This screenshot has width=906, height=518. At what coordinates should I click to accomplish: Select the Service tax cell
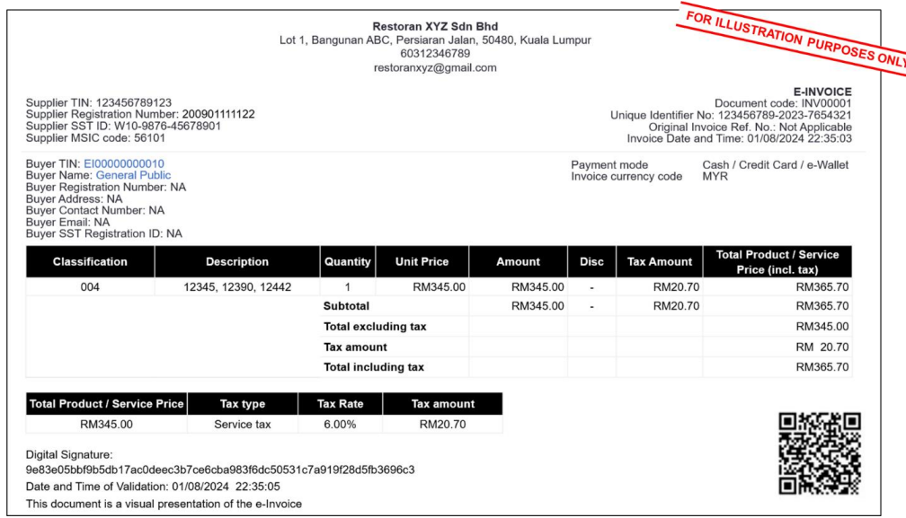(243, 425)
